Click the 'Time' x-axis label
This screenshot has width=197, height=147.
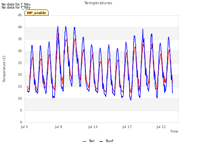[x=174, y=131]
